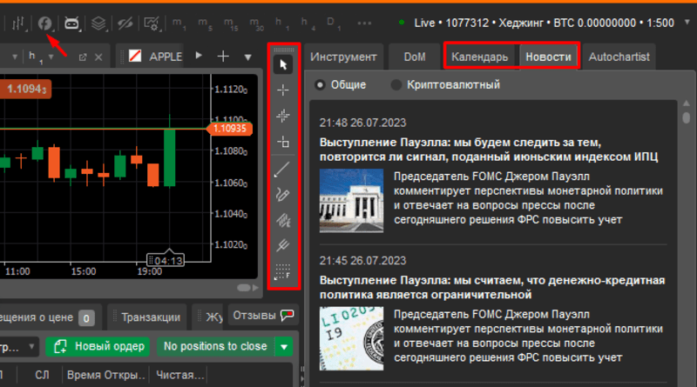Viewport: 697px width, 387px height.
Task: Click the Live account info text
Action: tap(544, 23)
